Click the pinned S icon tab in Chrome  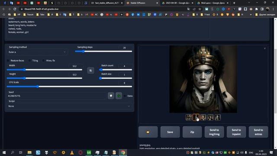[x=52, y=3]
